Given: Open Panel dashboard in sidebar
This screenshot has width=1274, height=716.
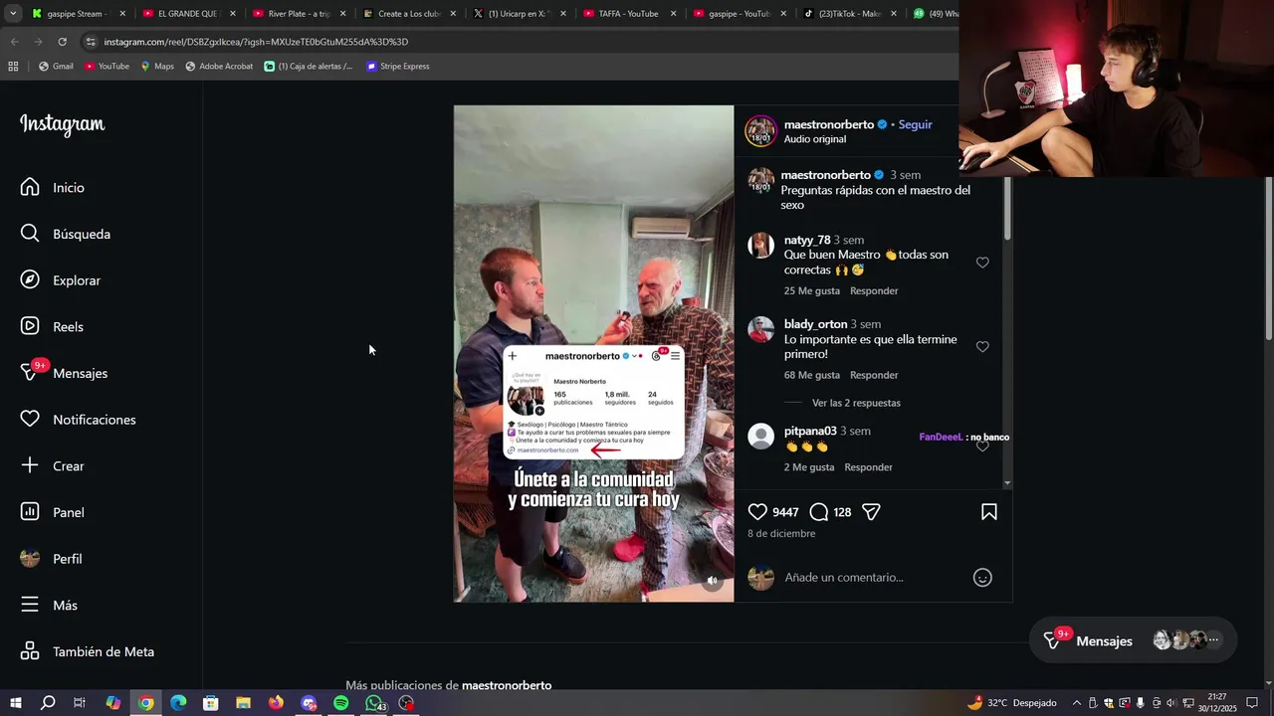Looking at the screenshot, I should [53, 512].
